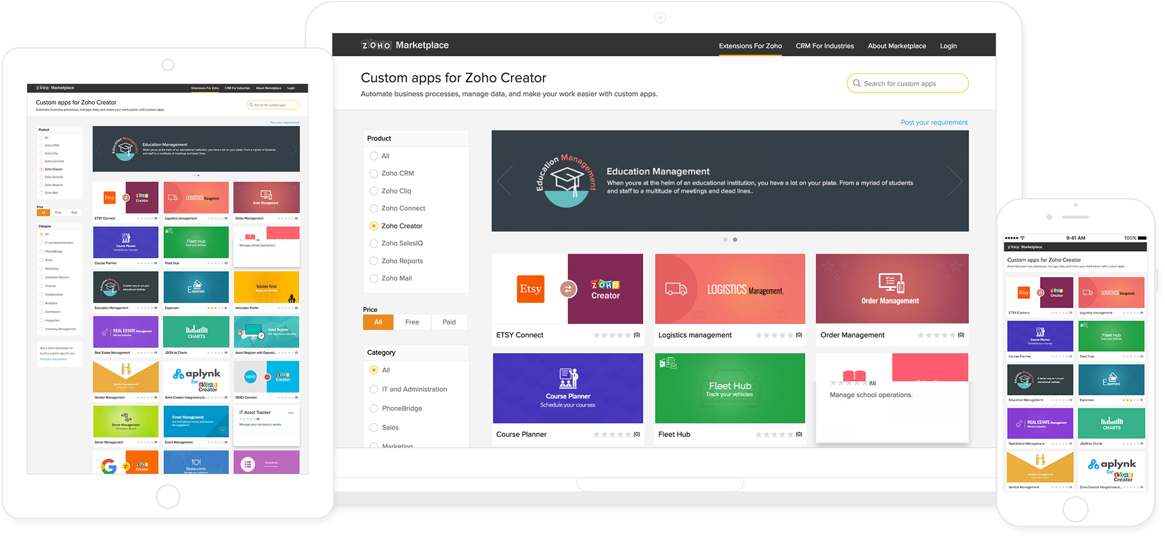Open the About Marketplace menu item
The height and width of the screenshot is (536, 1165).
pos(896,46)
